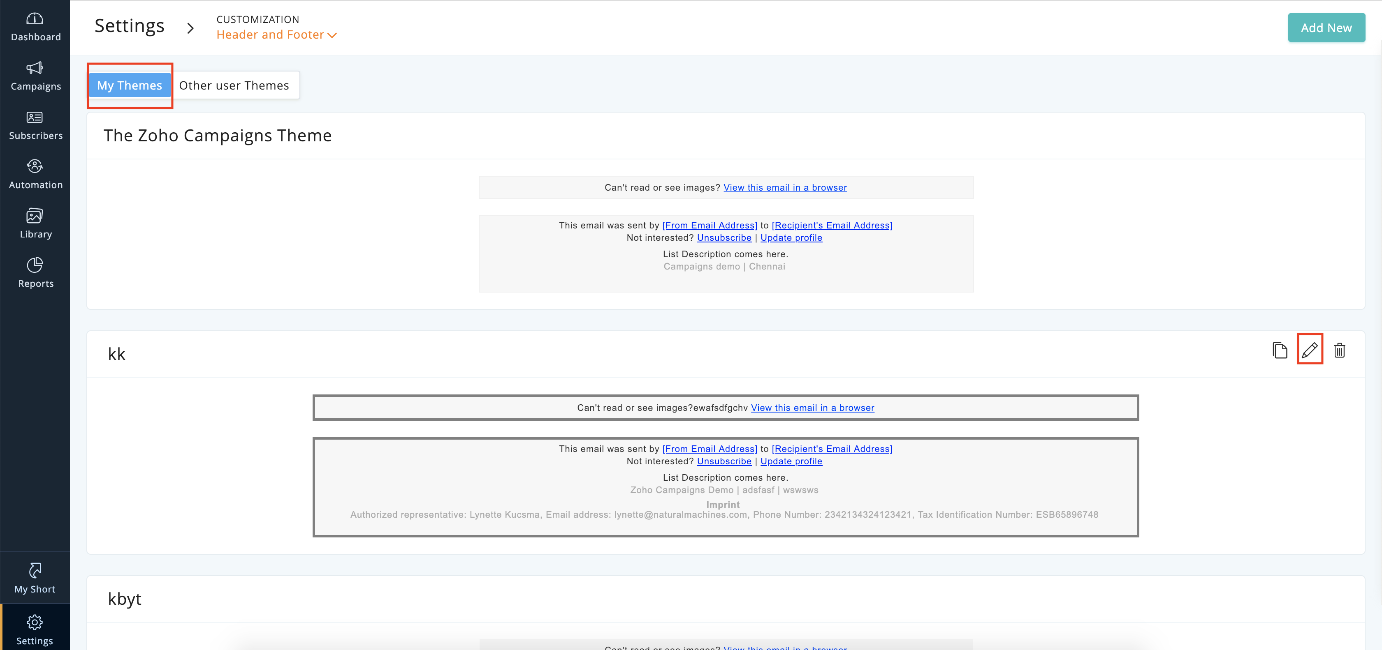Open Reports pie chart icon
Image resolution: width=1382 pixels, height=650 pixels.
pyautogui.click(x=35, y=265)
